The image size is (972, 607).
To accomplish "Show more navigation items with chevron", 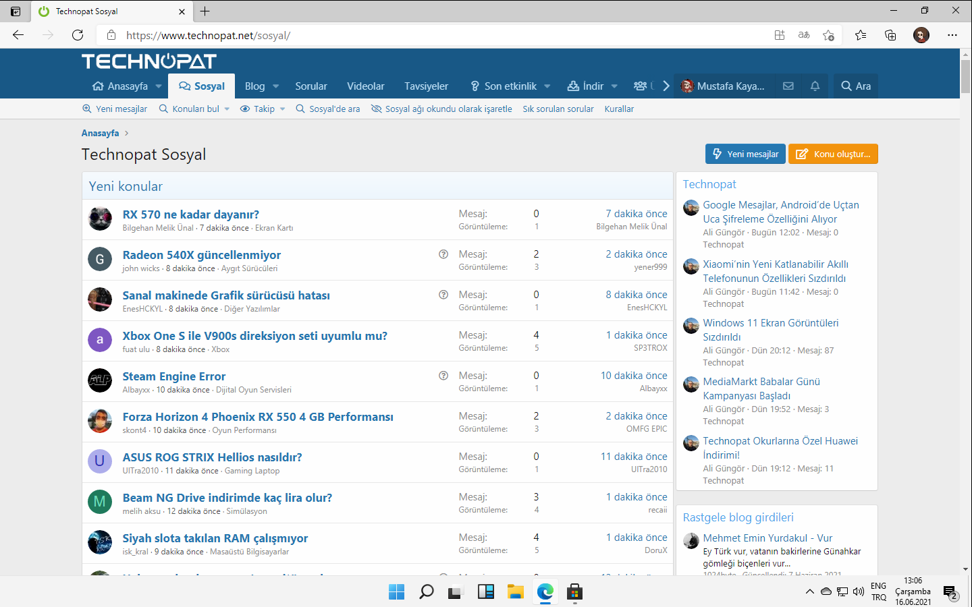I will coord(666,86).
